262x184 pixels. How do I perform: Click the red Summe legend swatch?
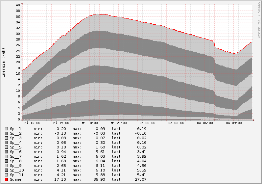(7, 179)
